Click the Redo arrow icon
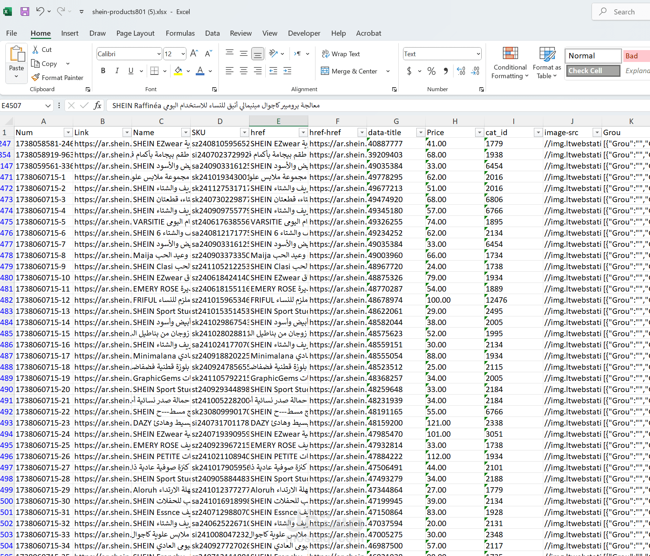Image resolution: width=650 pixels, height=556 pixels. pyautogui.click(x=61, y=12)
